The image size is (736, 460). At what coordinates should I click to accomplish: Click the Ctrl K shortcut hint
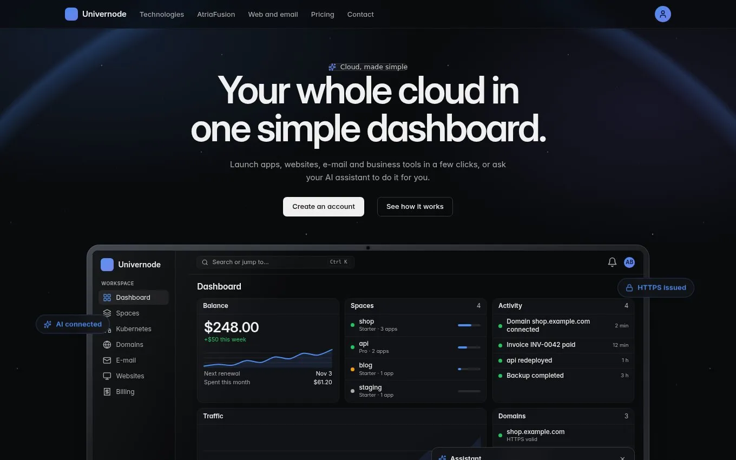339,262
